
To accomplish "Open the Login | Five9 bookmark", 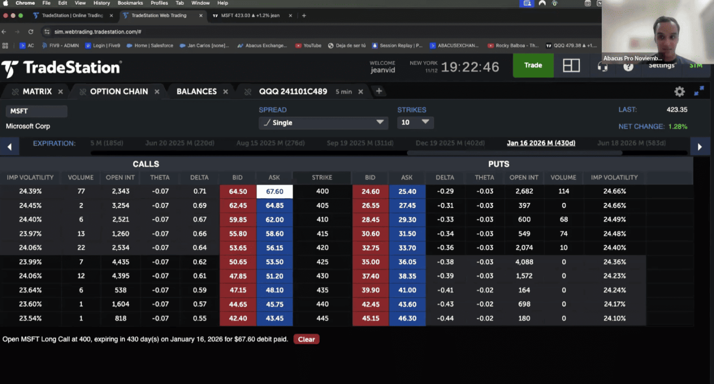I will [102, 45].
